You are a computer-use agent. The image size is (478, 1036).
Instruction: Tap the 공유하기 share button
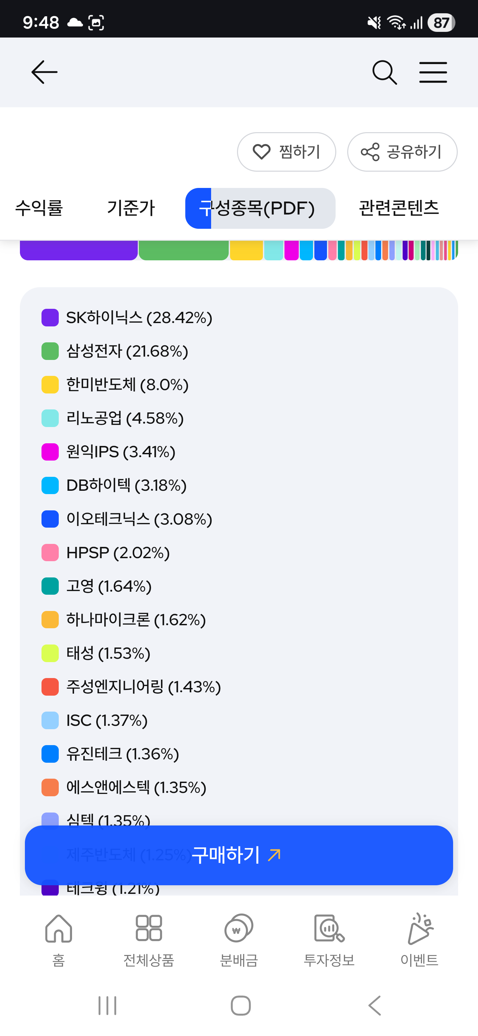point(402,152)
